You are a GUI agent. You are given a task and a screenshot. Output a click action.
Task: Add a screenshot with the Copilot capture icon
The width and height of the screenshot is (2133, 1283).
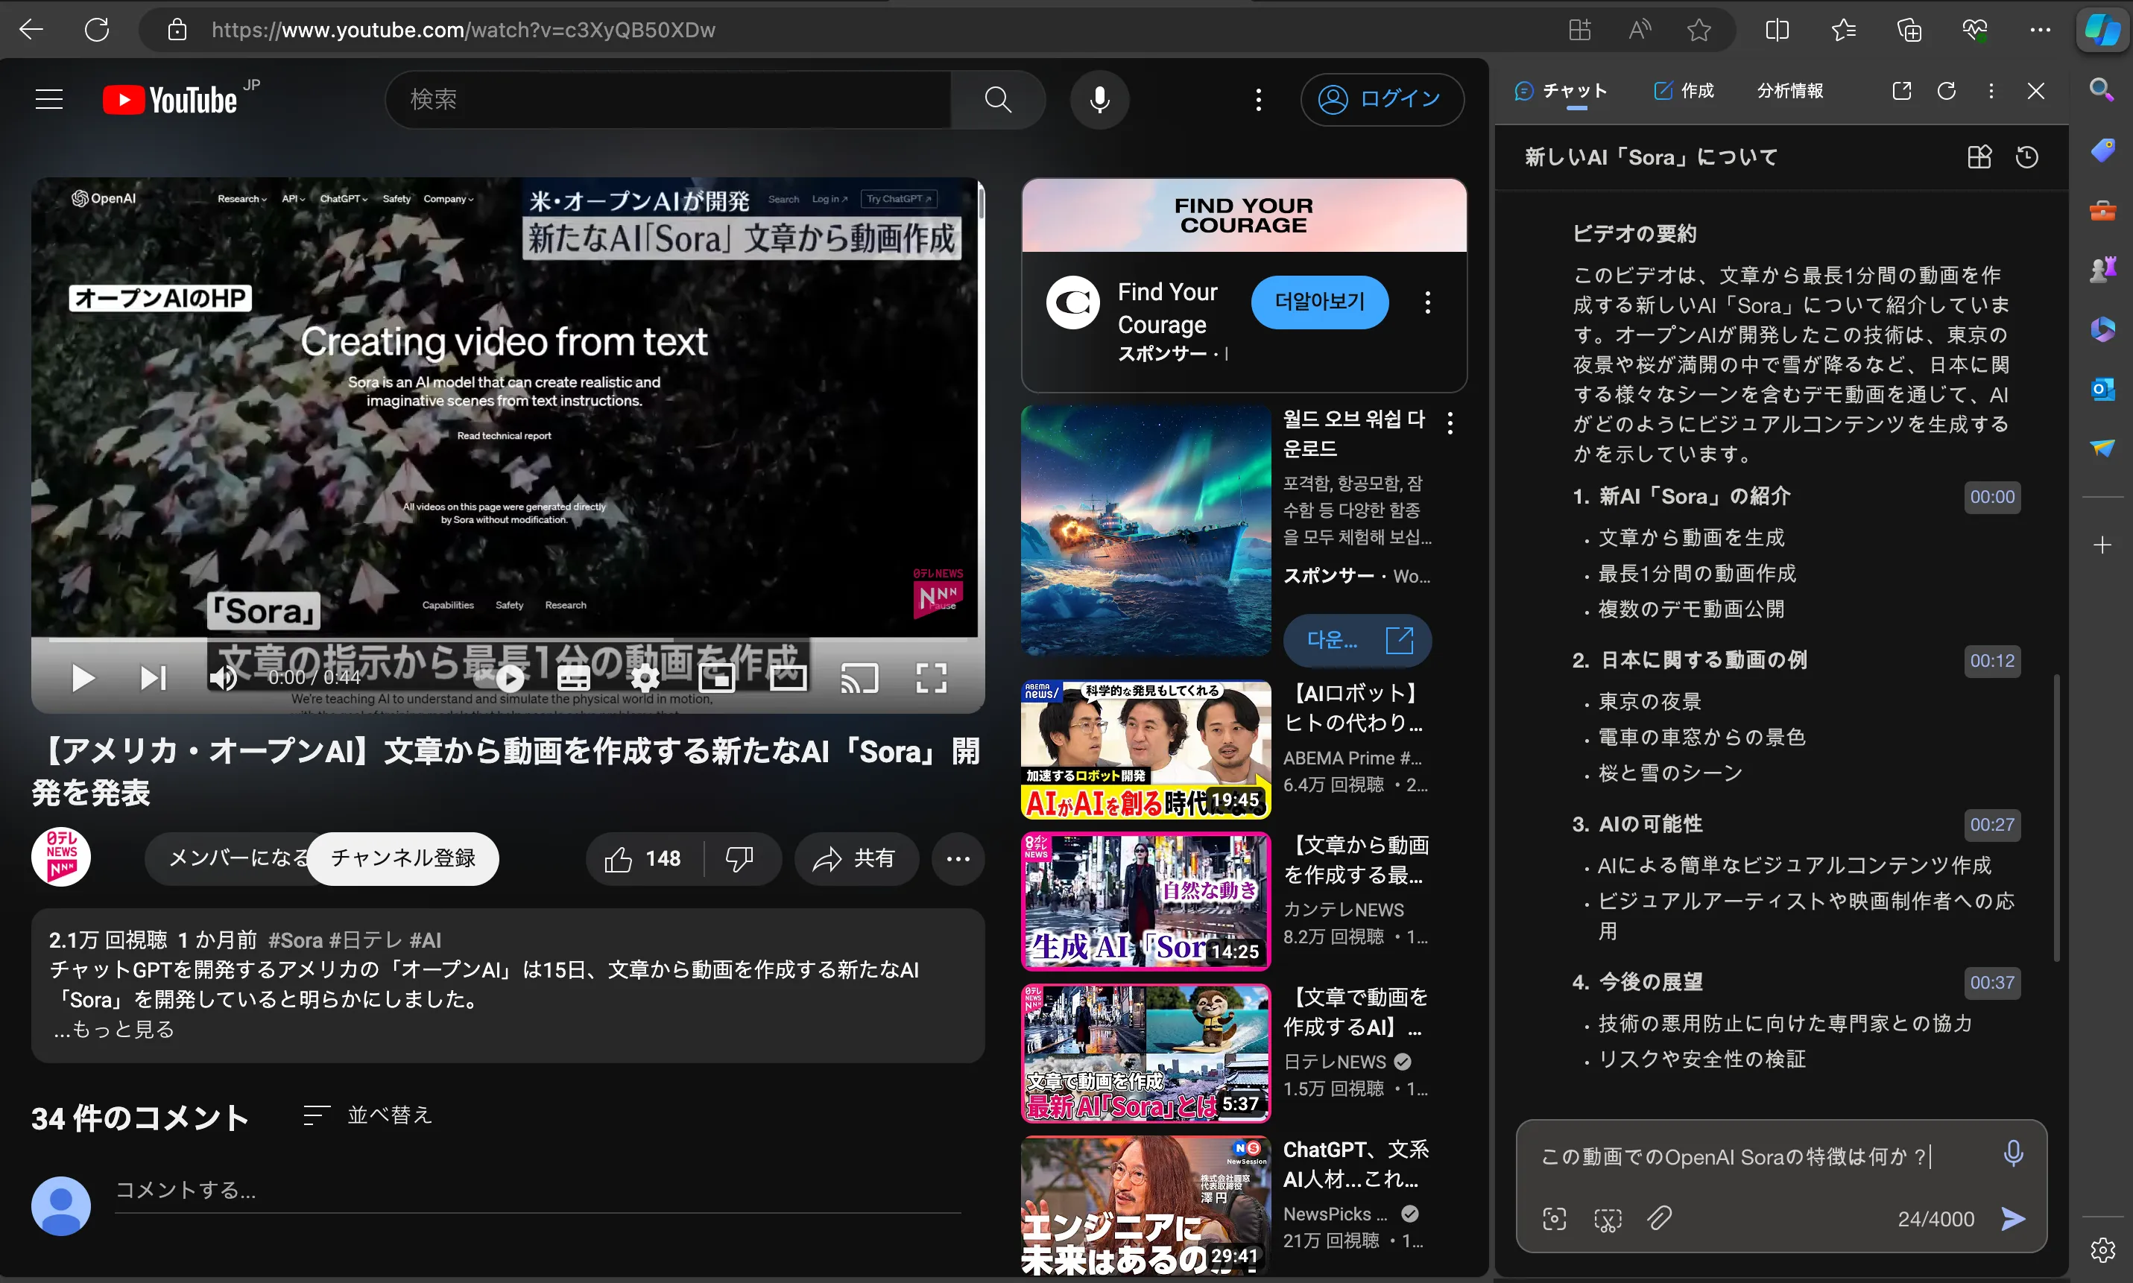coord(1554,1219)
